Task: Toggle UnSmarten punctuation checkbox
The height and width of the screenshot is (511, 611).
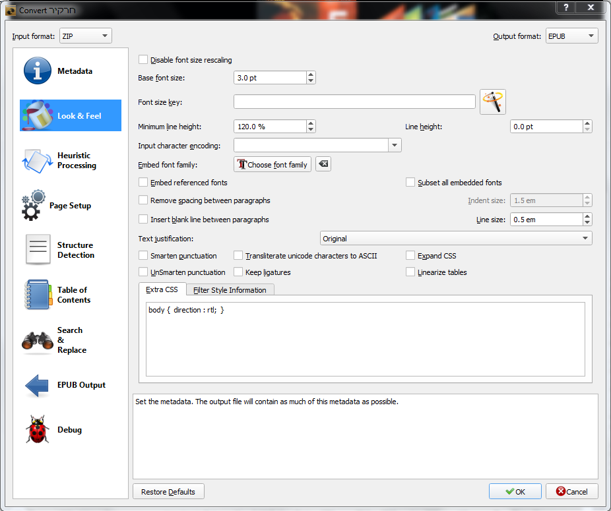Action: [x=143, y=272]
